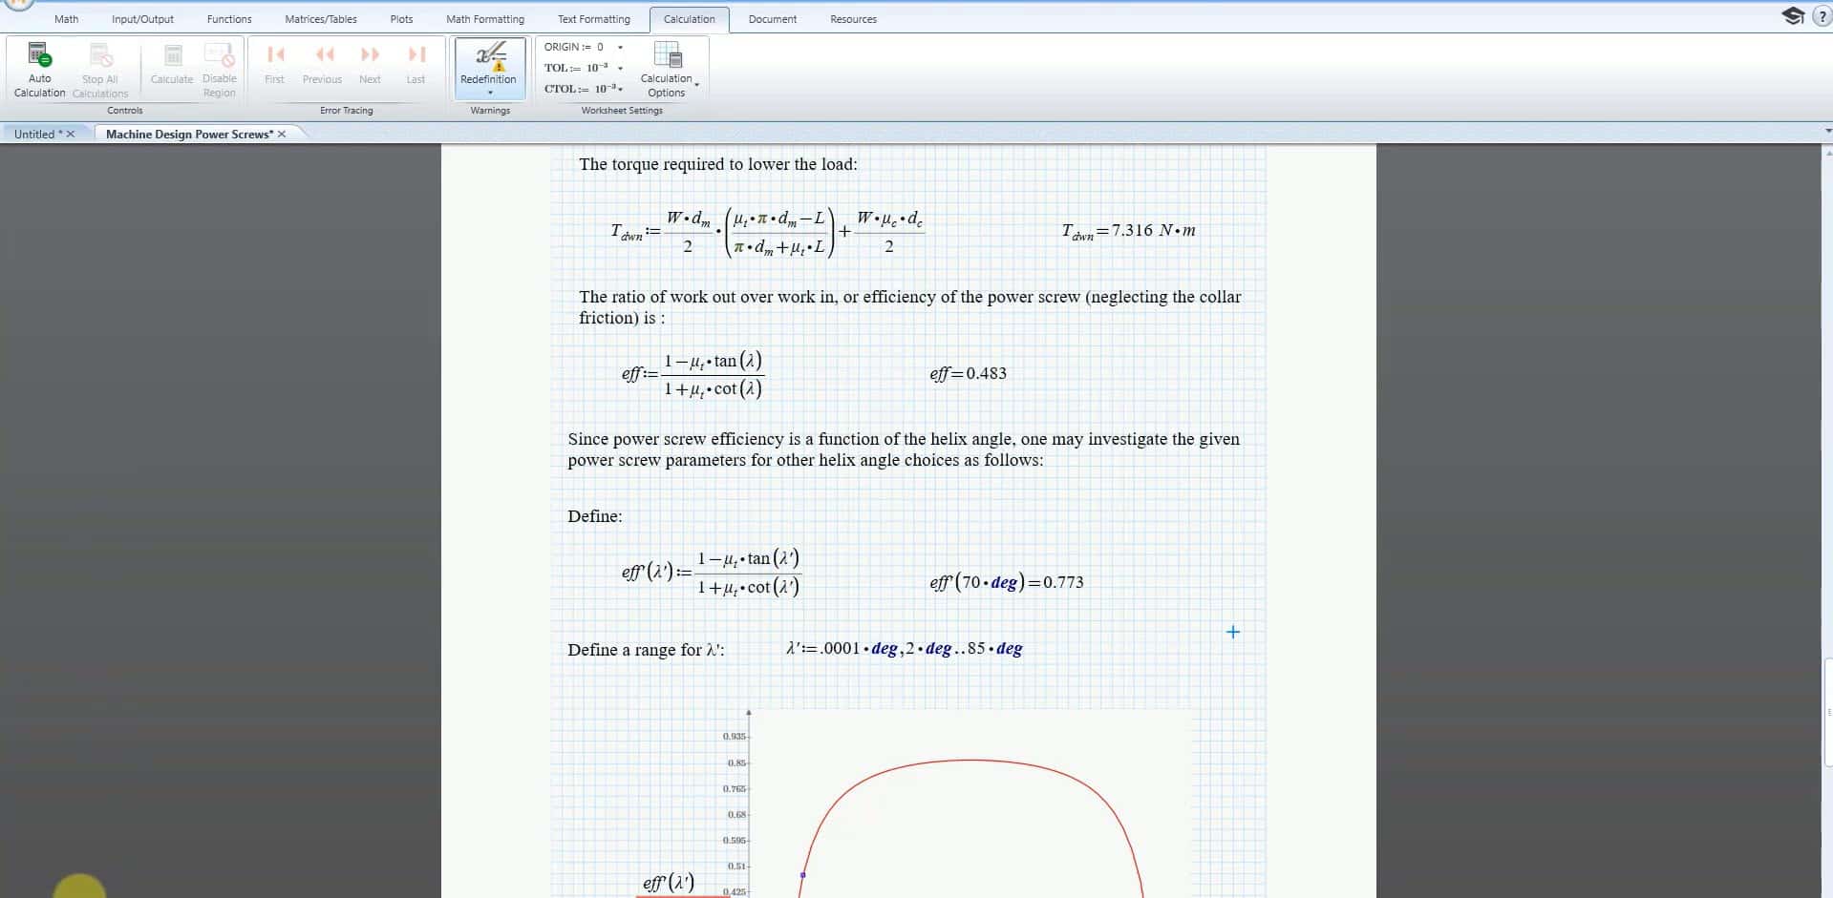Select the eff(70·deg)=0.773 evaluation region
Viewport: 1833px width, 898px height.
pos(1006,582)
